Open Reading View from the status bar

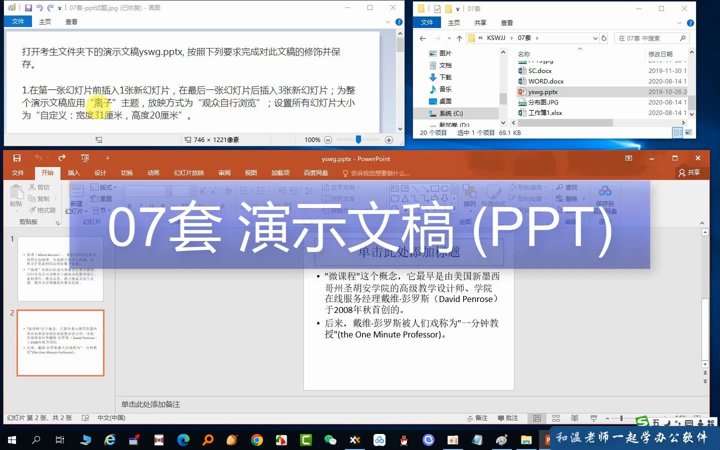point(574,418)
